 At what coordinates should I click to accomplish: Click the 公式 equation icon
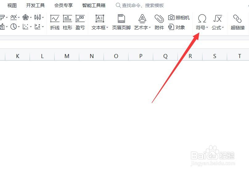point(218,19)
